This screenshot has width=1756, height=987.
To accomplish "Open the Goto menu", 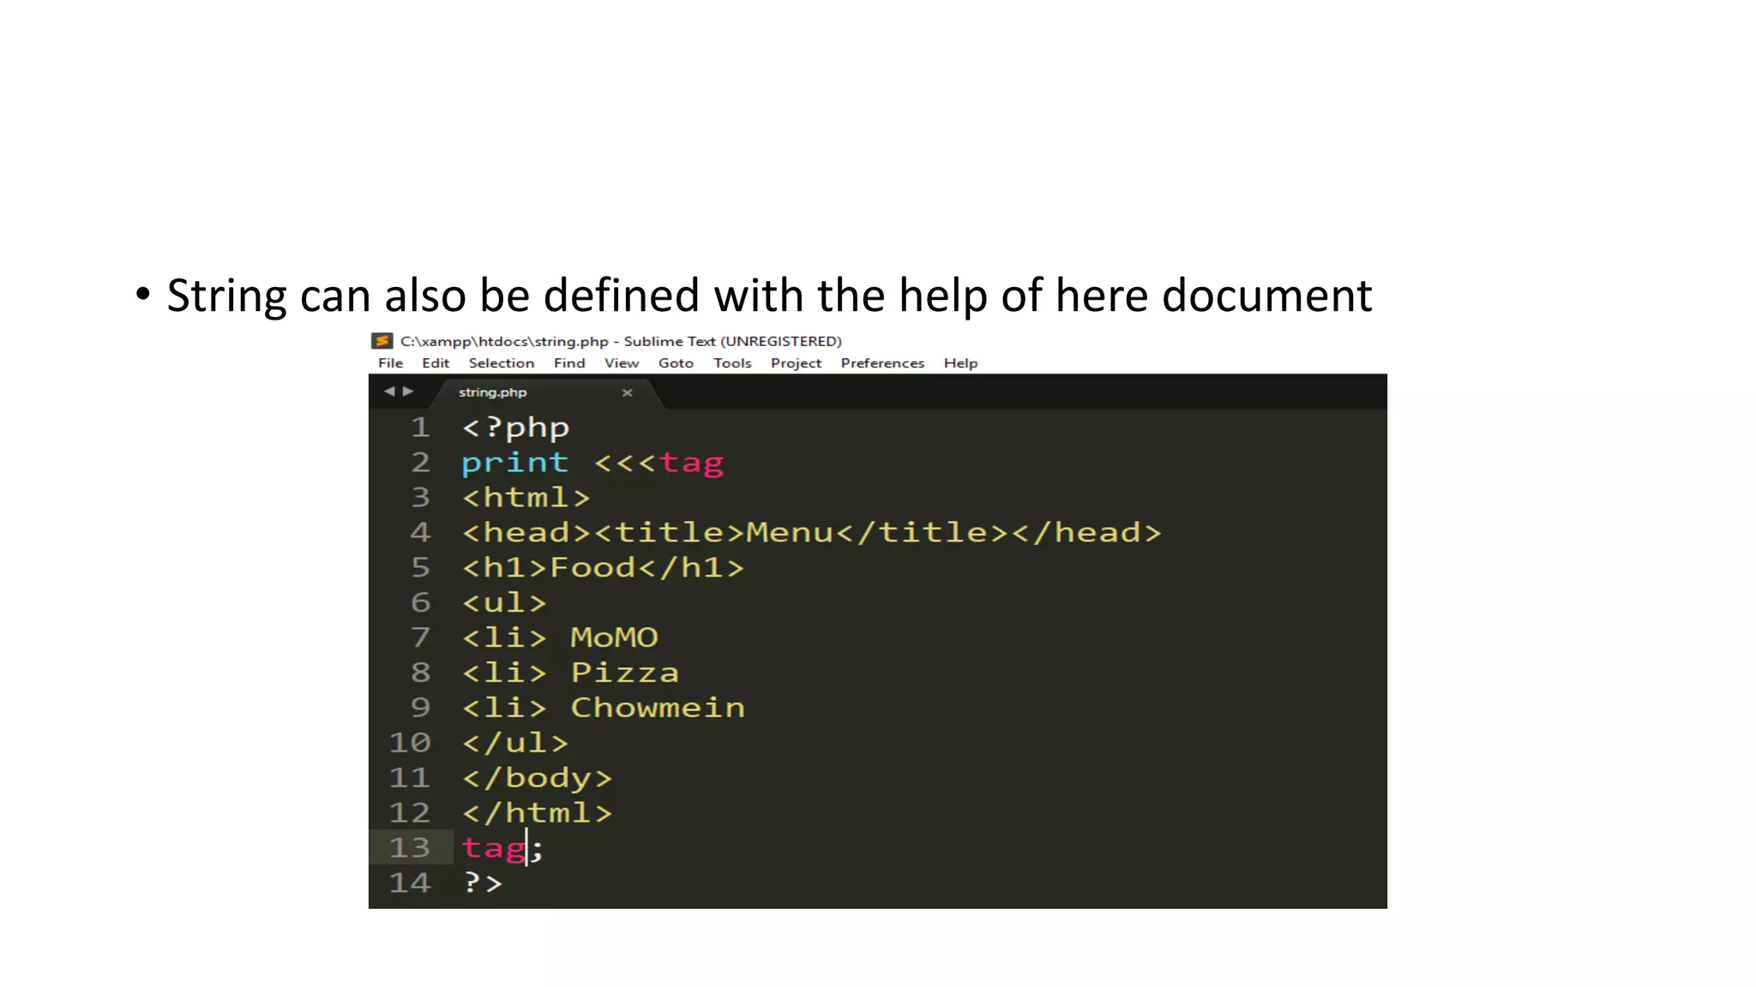I will [x=676, y=363].
